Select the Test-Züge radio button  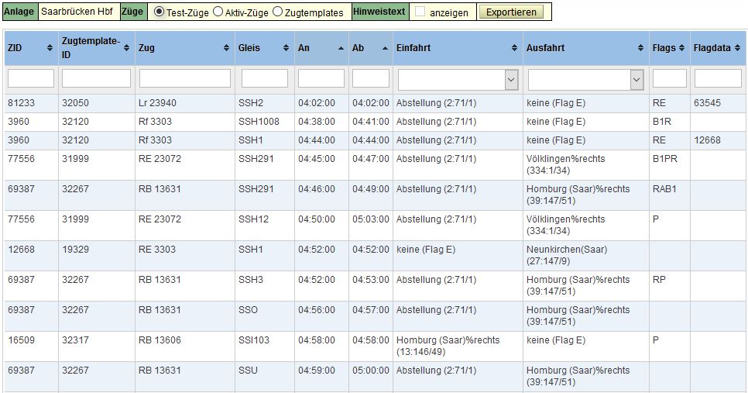(x=160, y=12)
